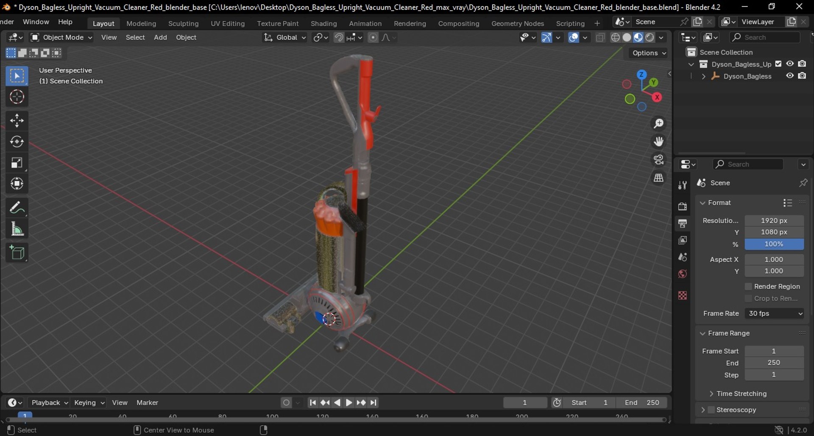This screenshot has height=436, width=814.
Task: Play the animation forward
Action: (349, 402)
